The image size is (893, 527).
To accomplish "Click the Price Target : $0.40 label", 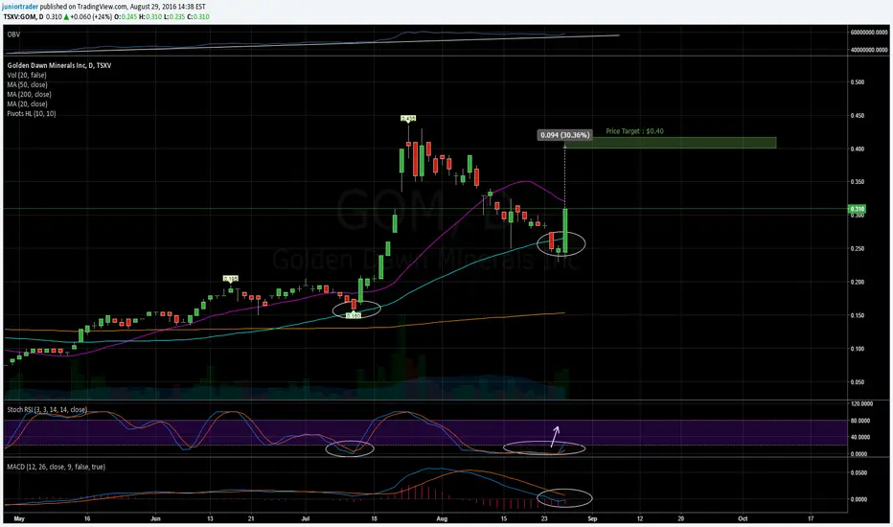I will (634, 131).
